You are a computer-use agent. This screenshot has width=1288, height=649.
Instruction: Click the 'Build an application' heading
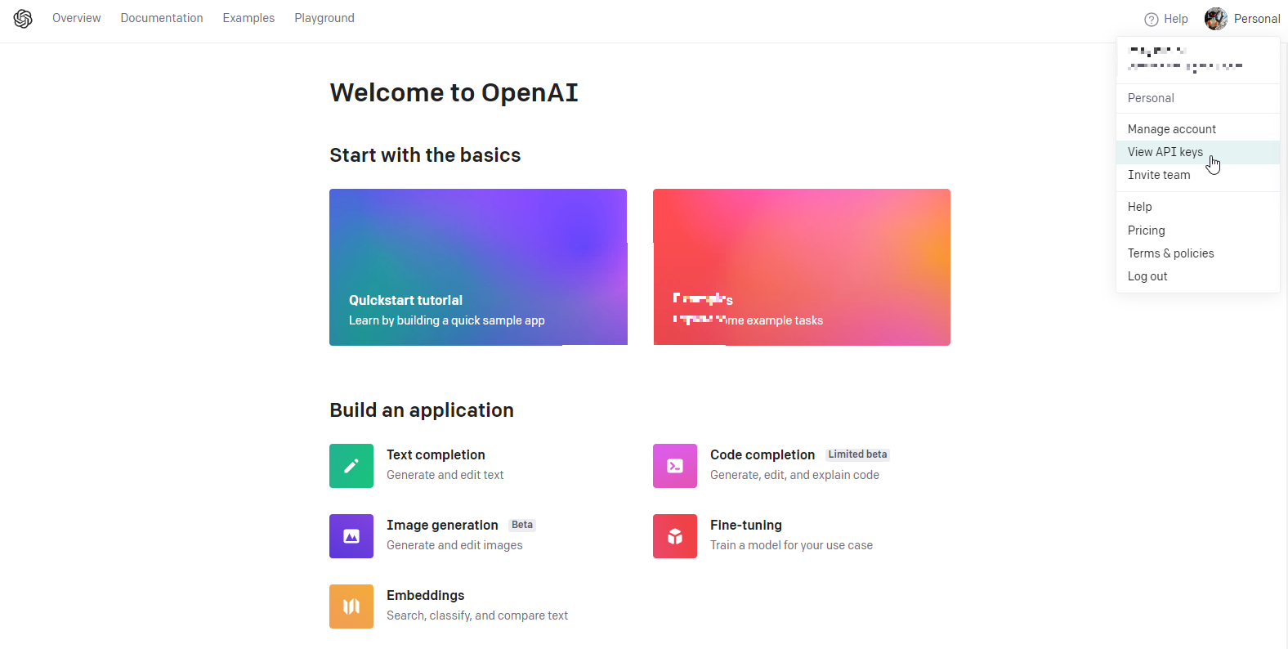(422, 410)
